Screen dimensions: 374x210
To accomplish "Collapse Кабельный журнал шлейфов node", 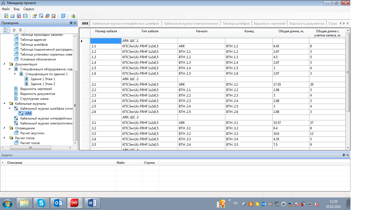I will click(x=10, y=108).
